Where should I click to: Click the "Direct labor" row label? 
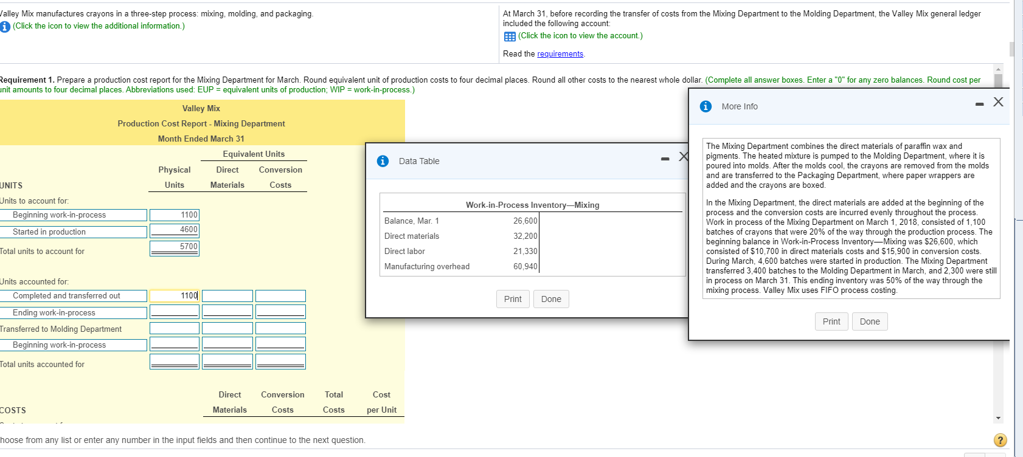click(404, 252)
